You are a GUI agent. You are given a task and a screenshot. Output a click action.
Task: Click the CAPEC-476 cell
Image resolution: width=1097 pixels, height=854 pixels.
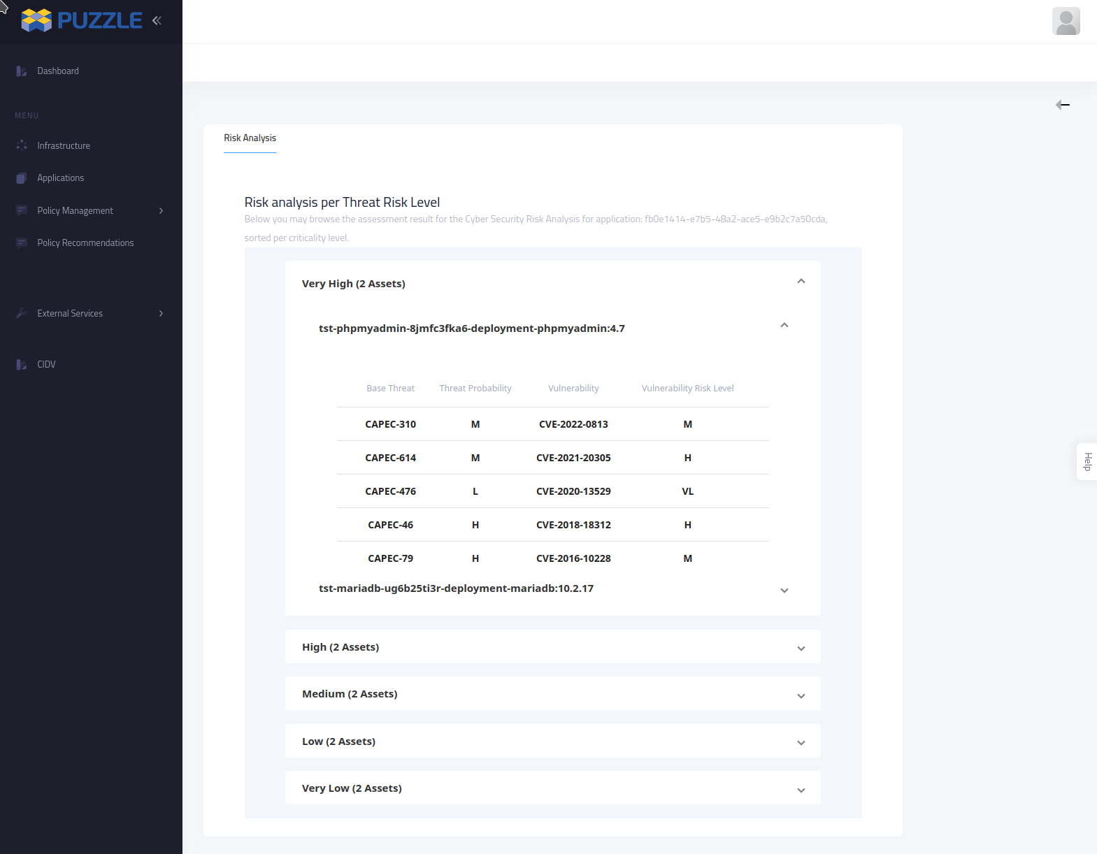[x=390, y=491]
